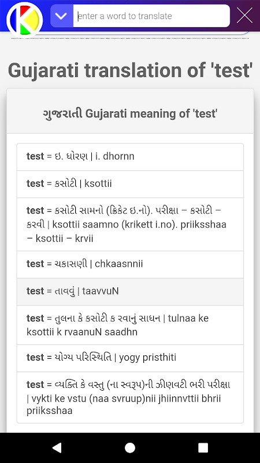Click the 'chkaasnnii' meaning row
Screen dimensions: 260x463
tap(130, 264)
